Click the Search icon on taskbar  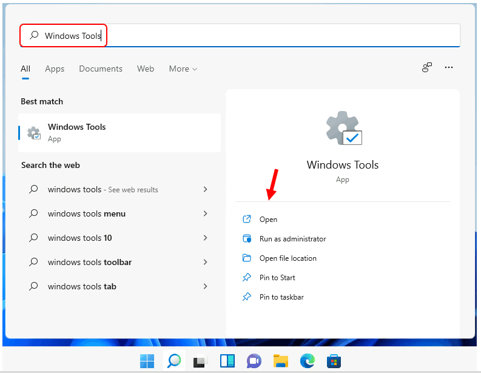coord(173,361)
